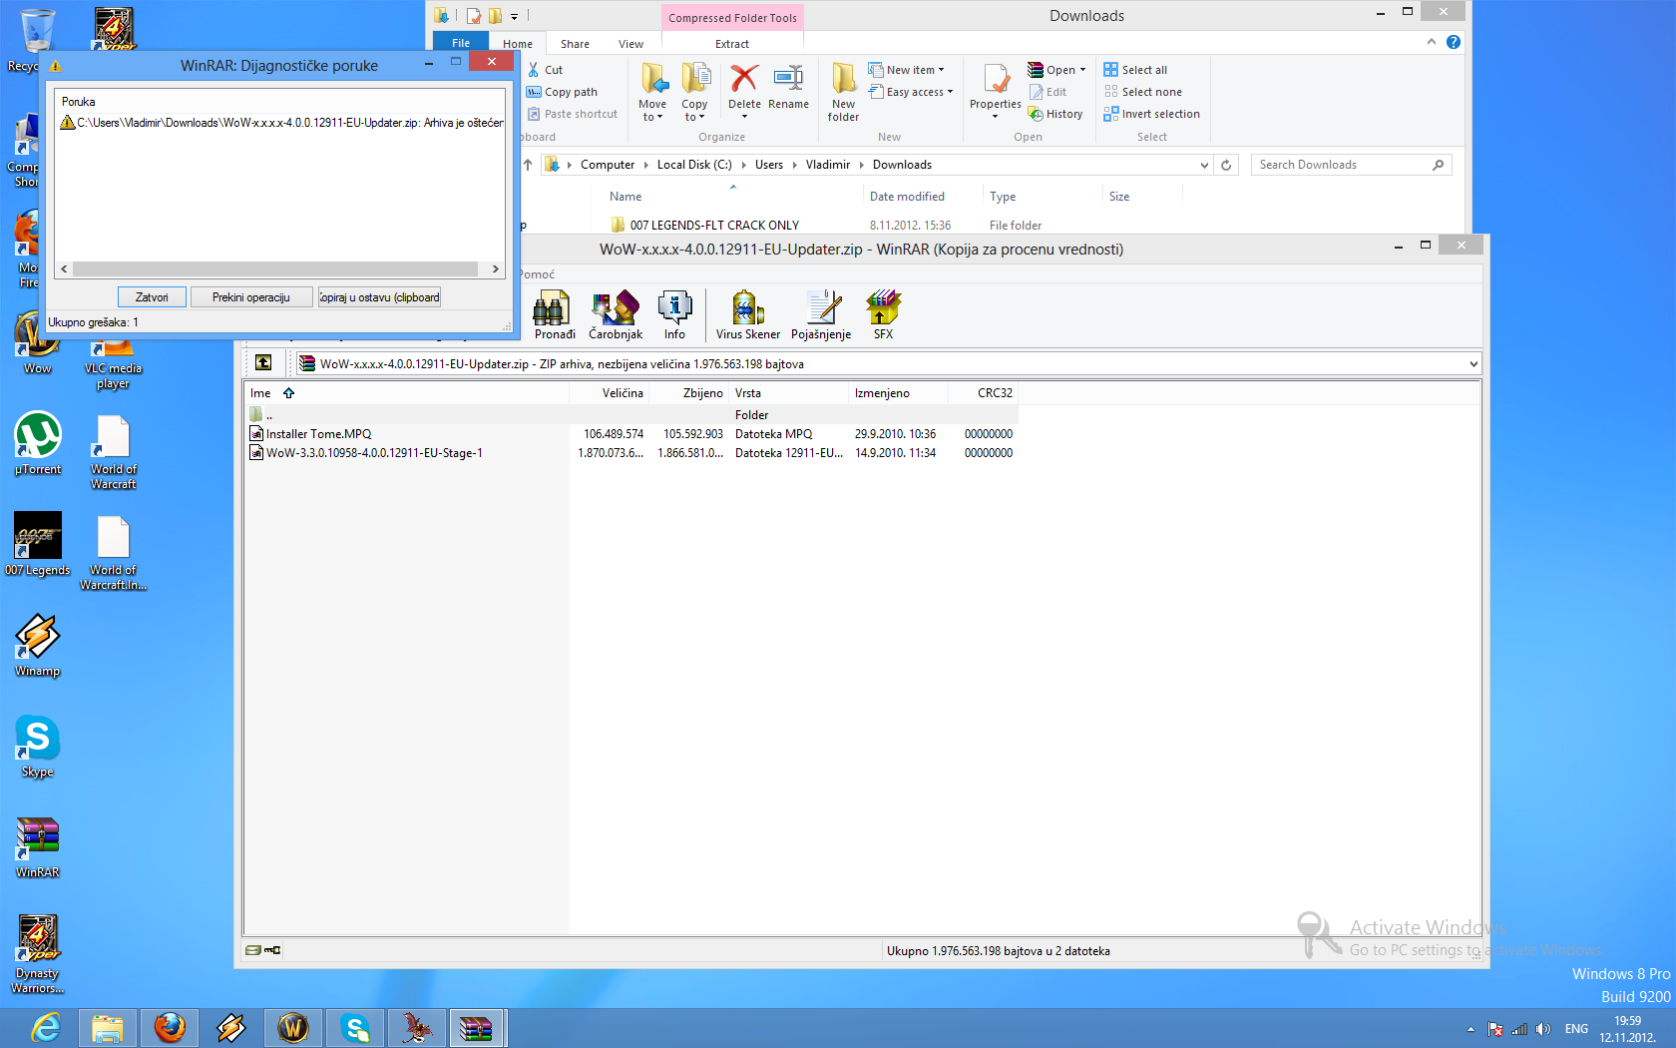Viewport: 1676px width, 1048px height.
Task: Open Skype from the taskbar
Action: click(355, 1028)
